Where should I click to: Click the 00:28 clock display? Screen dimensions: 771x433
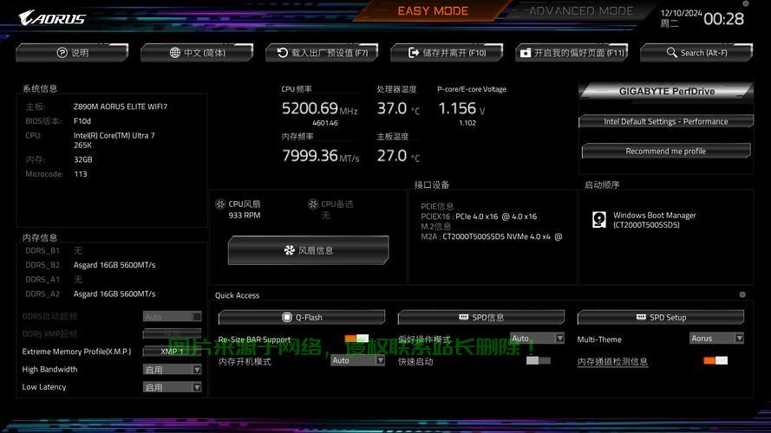pos(723,19)
